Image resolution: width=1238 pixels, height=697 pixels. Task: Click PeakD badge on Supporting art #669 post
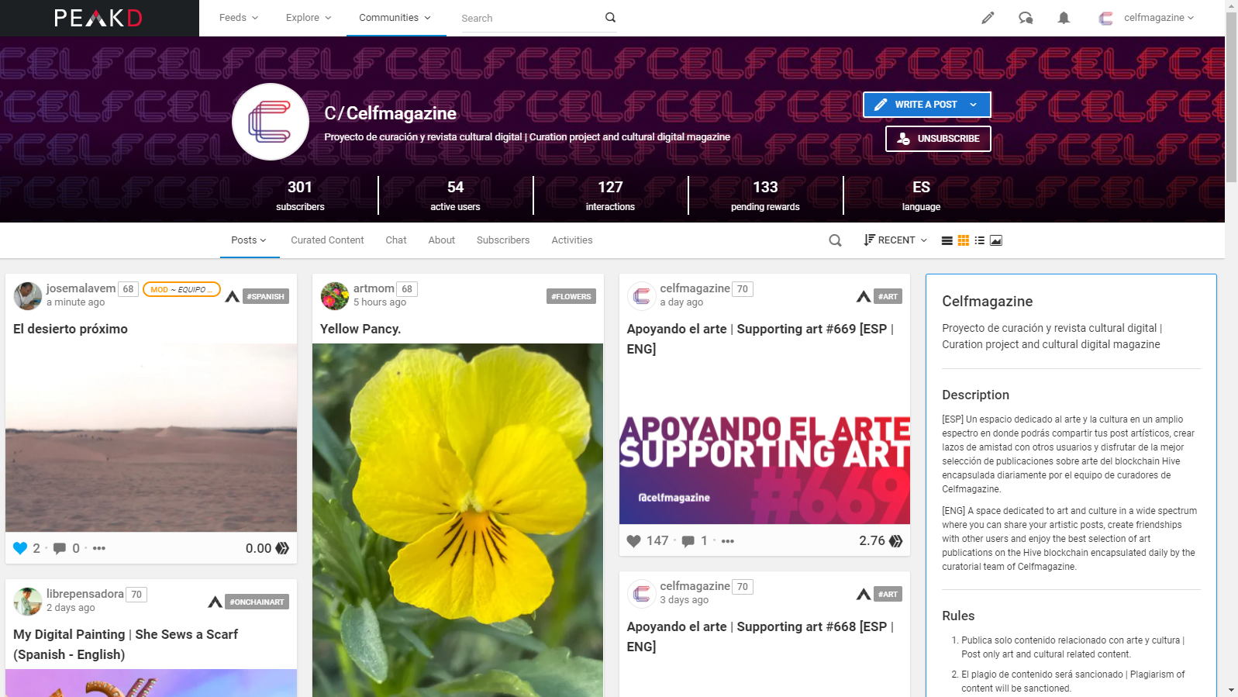pyautogui.click(x=864, y=296)
